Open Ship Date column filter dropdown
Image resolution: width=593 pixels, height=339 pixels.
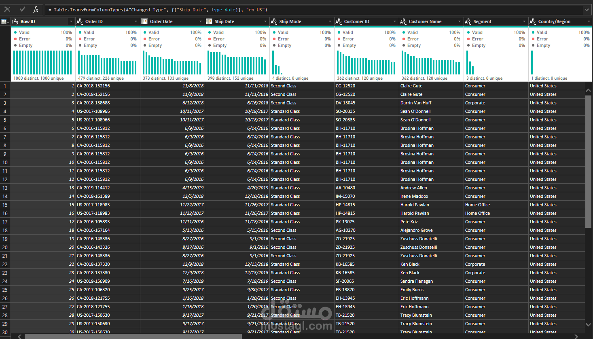click(x=265, y=21)
